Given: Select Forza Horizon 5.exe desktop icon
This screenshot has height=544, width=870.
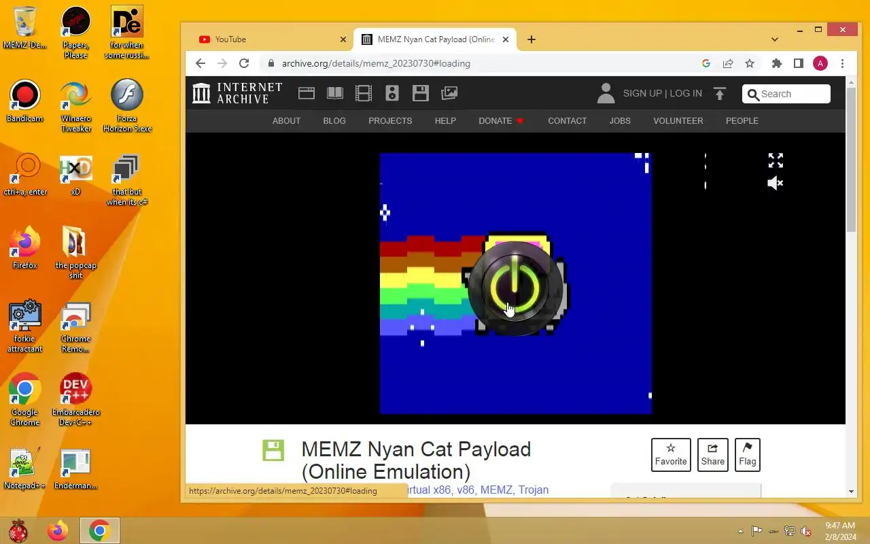Looking at the screenshot, I should click(x=127, y=106).
